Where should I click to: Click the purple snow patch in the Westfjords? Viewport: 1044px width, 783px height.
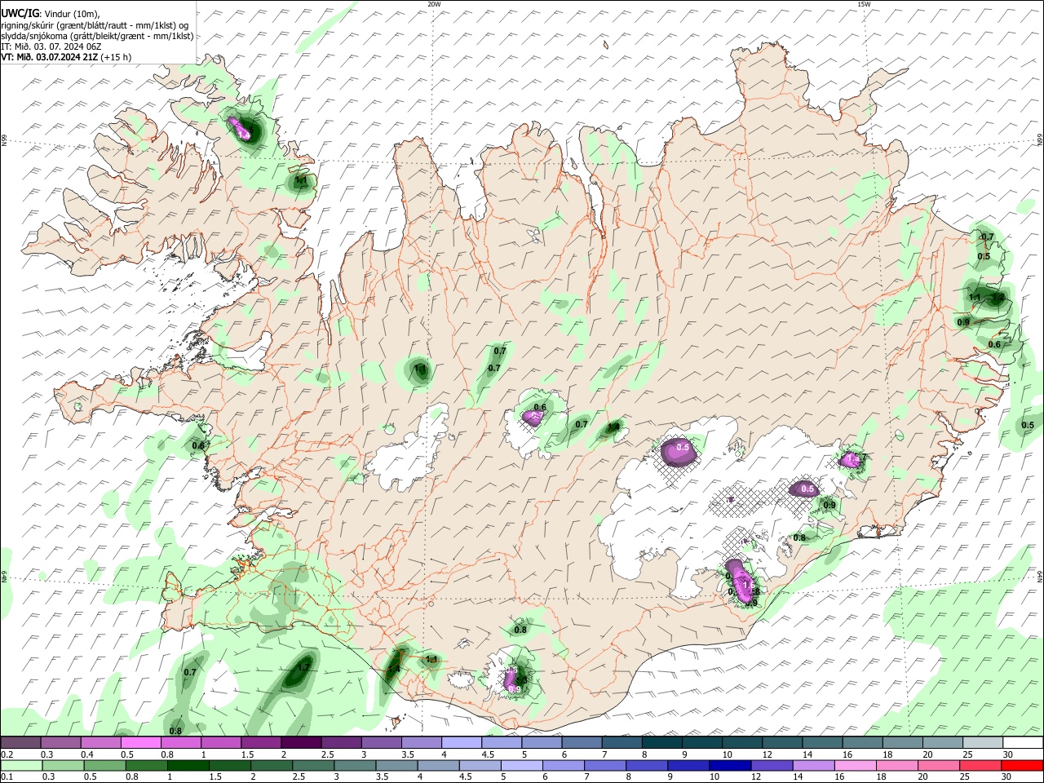(x=241, y=129)
